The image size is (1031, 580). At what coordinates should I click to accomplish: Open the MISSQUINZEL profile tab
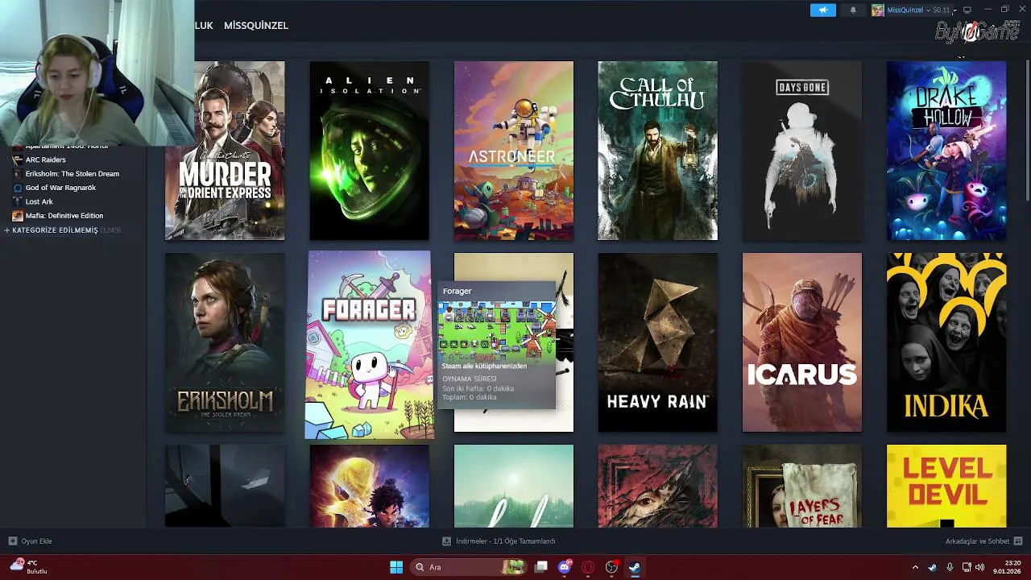(x=255, y=26)
